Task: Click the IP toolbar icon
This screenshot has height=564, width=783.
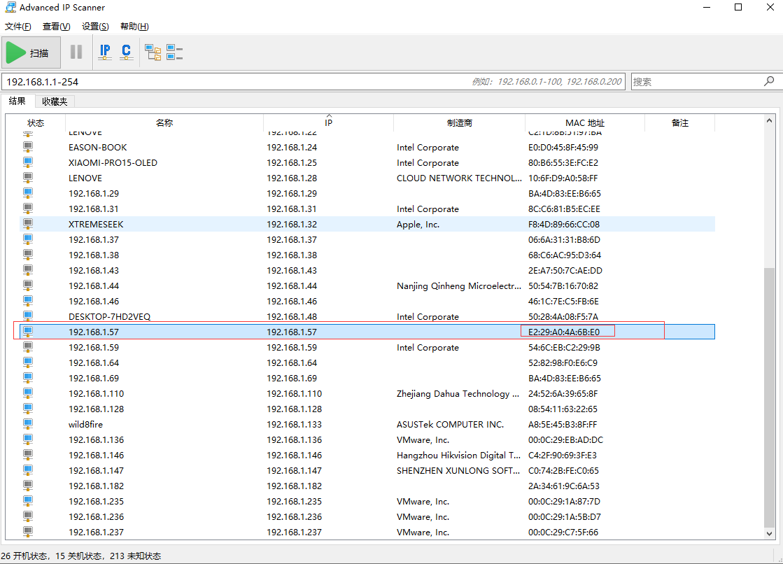Action: point(105,52)
